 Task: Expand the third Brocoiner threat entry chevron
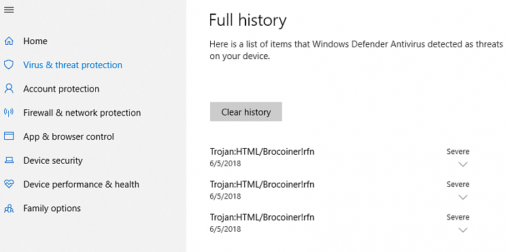(462, 230)
